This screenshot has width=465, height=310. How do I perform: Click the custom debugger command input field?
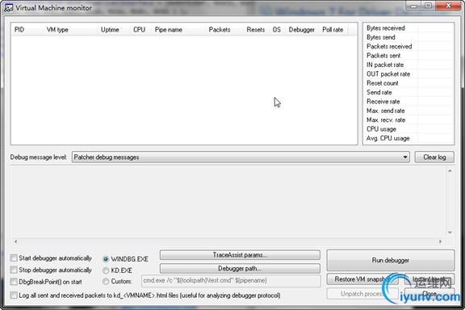231,281
